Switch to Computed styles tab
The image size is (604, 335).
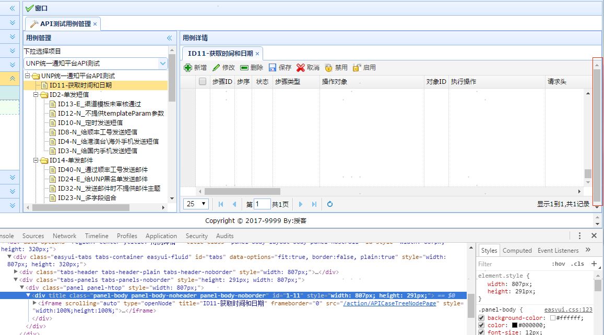point(517,251)
